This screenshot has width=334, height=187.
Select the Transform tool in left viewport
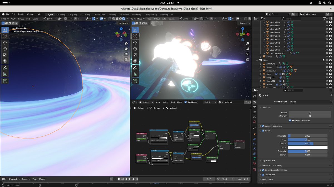tap(5, 61)
